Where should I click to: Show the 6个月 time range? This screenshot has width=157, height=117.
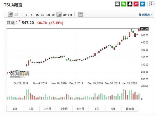tap(80, 109)
